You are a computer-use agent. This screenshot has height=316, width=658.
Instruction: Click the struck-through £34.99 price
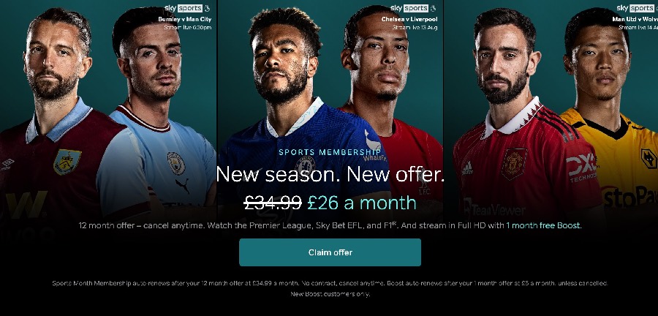[x=273, y=203]
